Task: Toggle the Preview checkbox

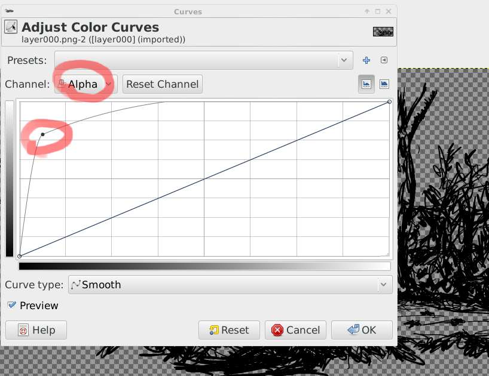Action: (12, 305)
